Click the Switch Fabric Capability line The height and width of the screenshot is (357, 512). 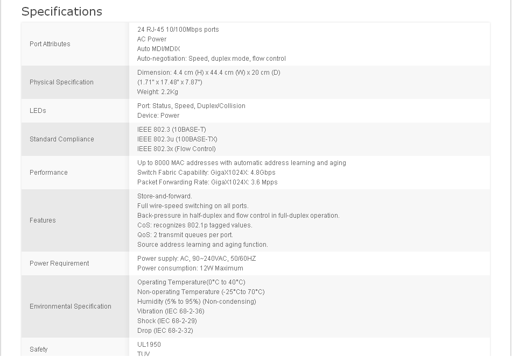point(206,173)
